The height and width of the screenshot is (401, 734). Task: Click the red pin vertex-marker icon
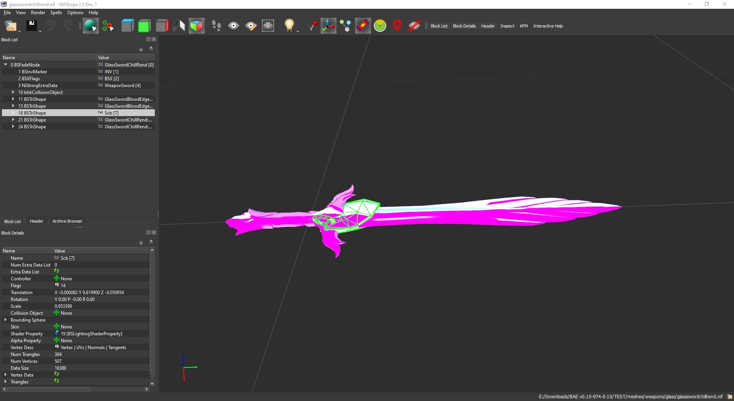point(313,26)
